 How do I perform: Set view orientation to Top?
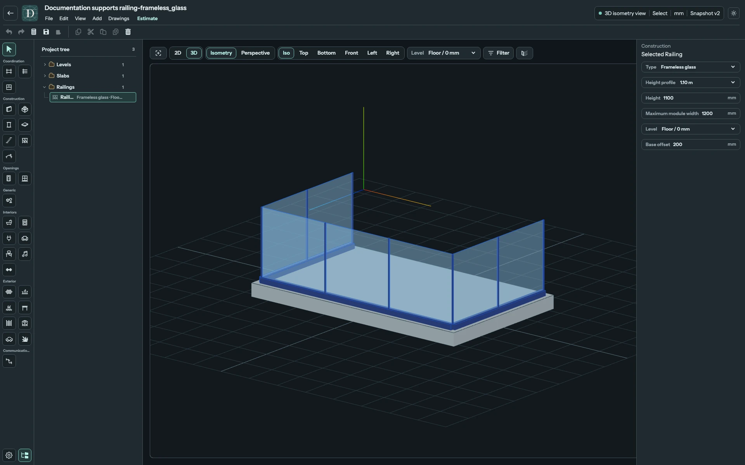tap(303, 53)
